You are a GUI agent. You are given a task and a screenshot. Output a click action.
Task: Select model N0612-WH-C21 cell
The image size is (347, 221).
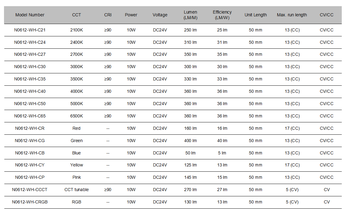(x=30, y=30)
